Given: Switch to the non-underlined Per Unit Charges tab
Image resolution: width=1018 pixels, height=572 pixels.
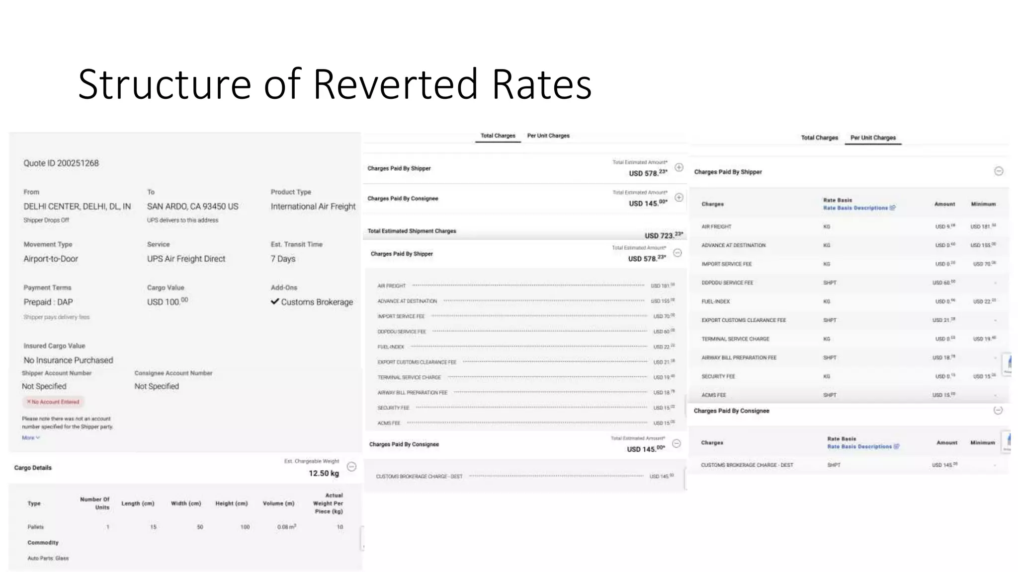Looking at the screenshot, I should pyautogui.click(x=548, y=136).
